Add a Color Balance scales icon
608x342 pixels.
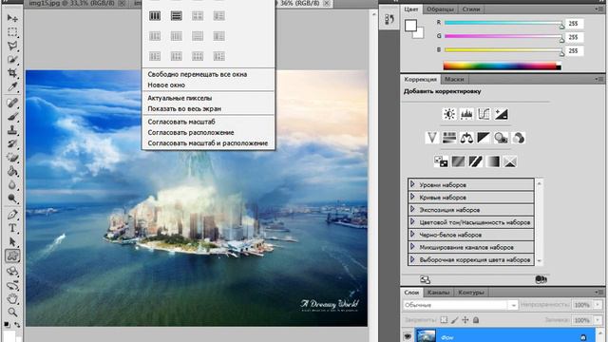pyautogui.click(x=466, y=138)
